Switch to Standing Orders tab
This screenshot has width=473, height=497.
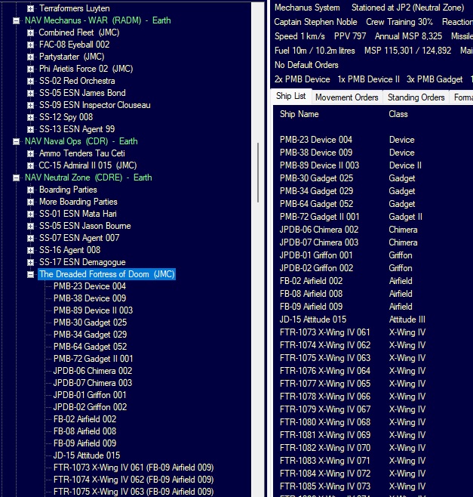(416, 97)
